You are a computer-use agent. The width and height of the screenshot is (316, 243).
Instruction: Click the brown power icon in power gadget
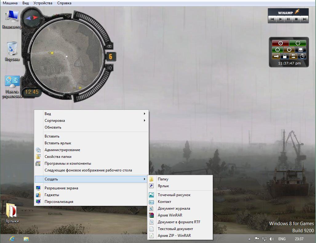[289, 49]
